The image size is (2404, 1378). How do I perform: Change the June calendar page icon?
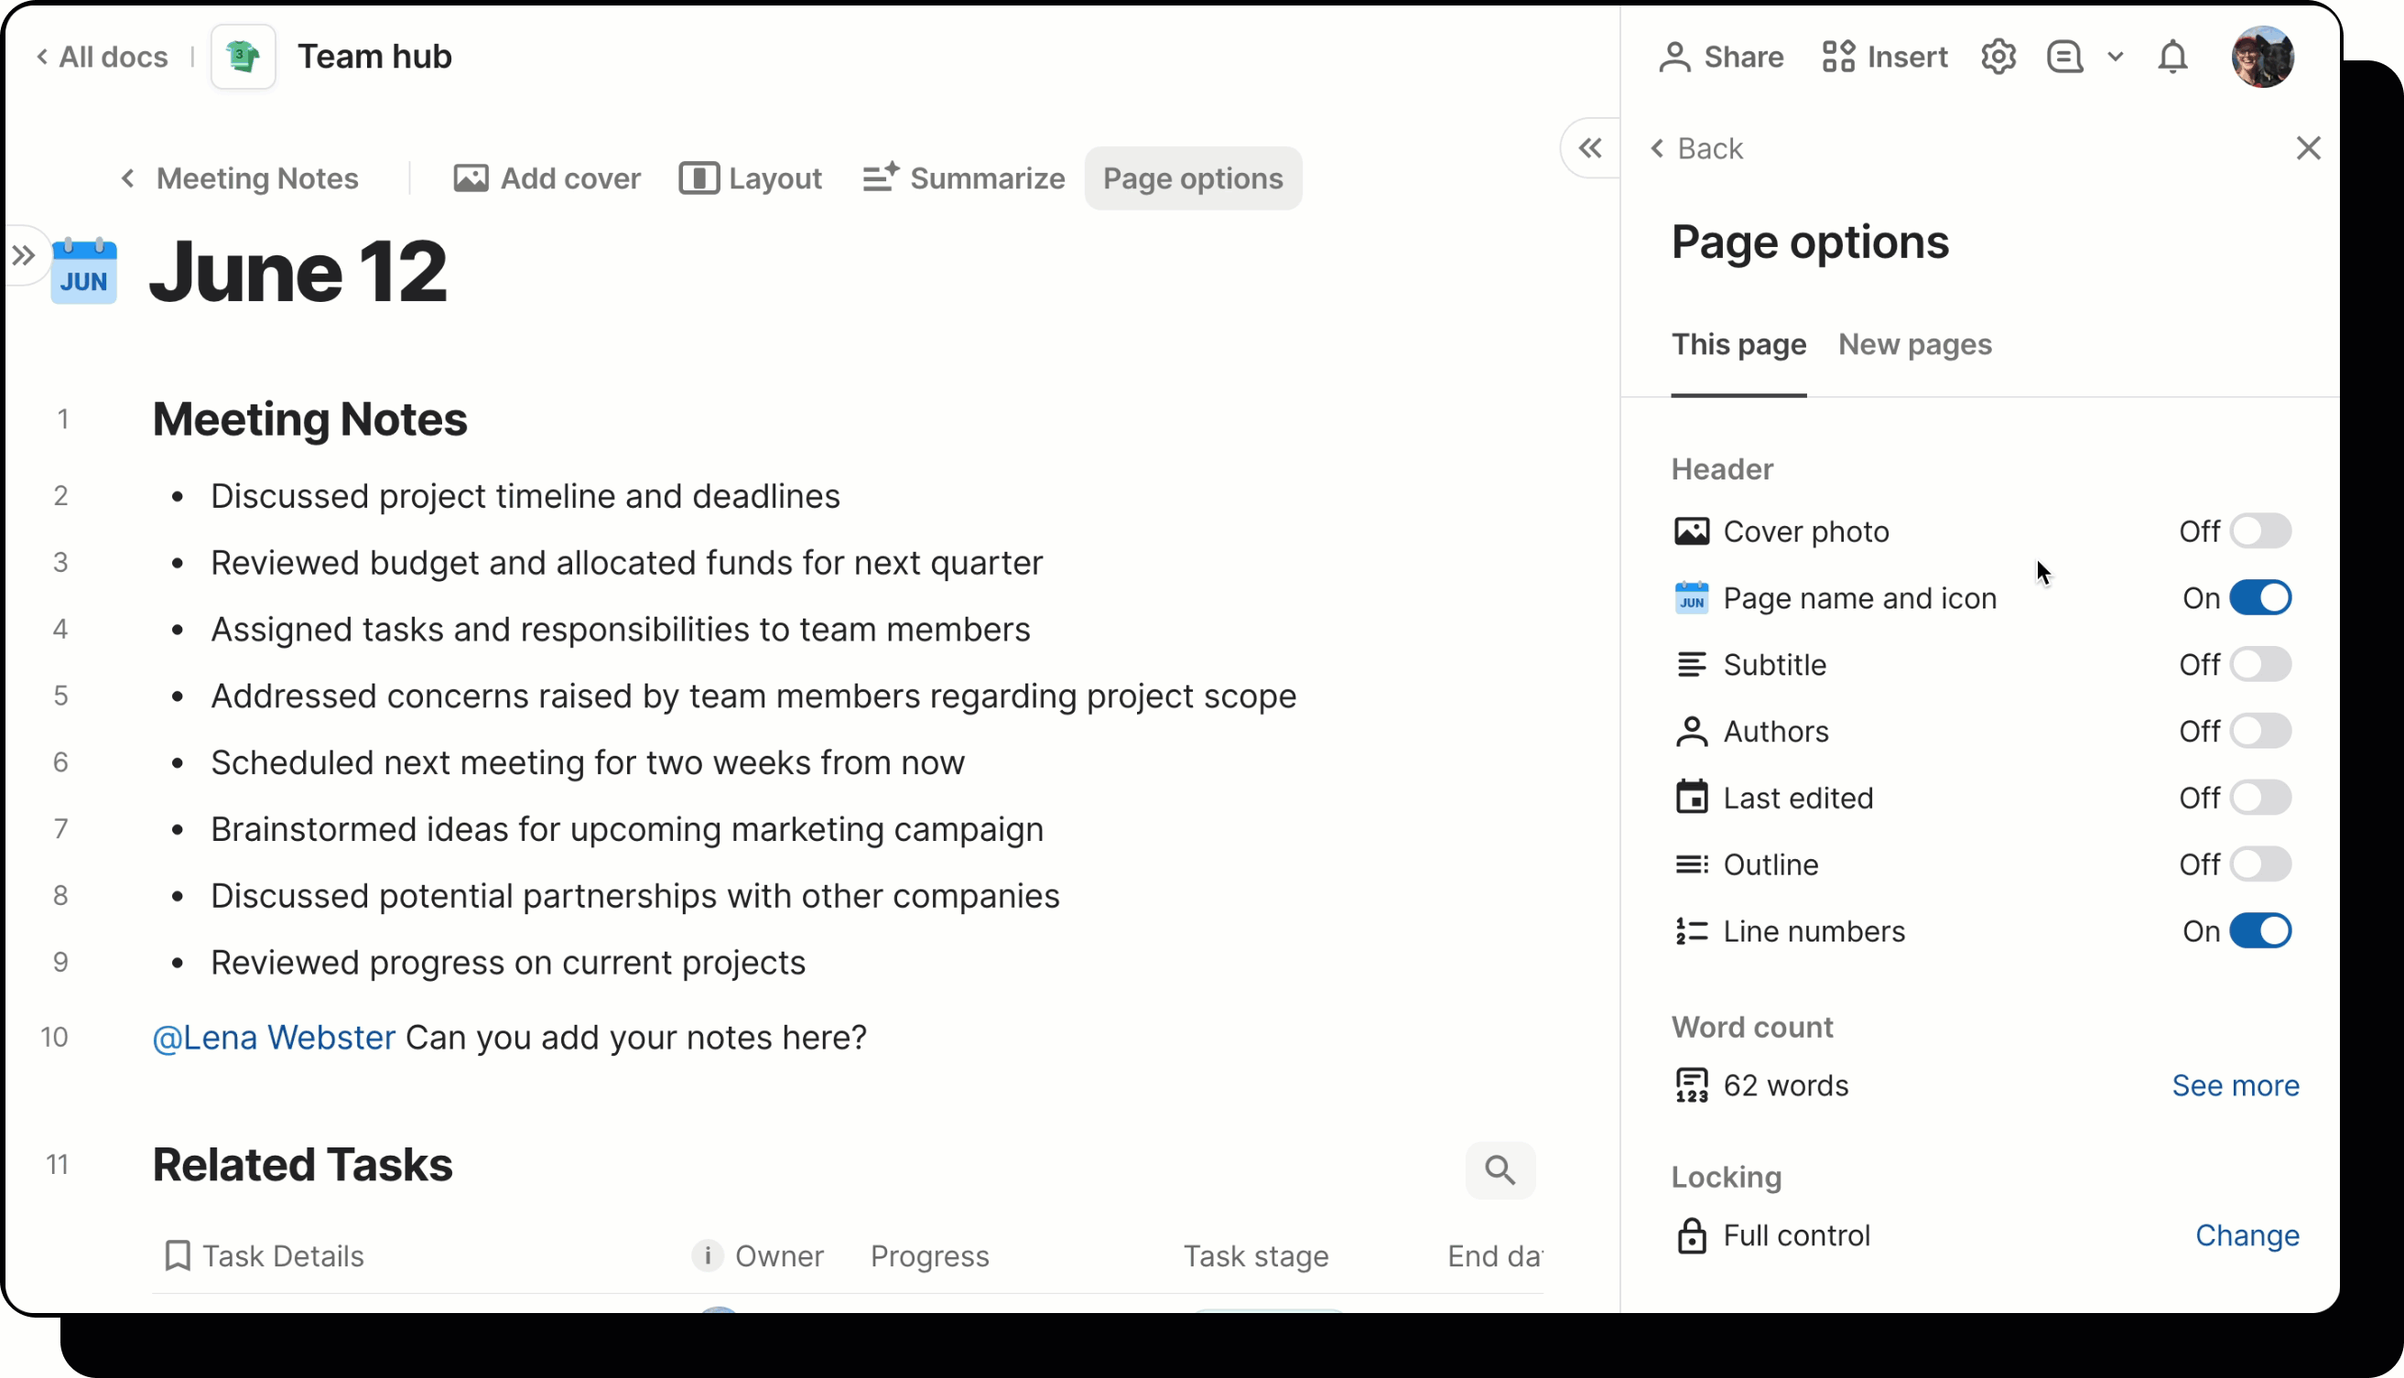point(84,272)
